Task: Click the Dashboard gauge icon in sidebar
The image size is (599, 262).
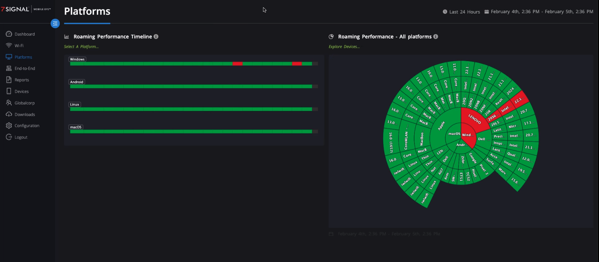Action: click(9, 34)
